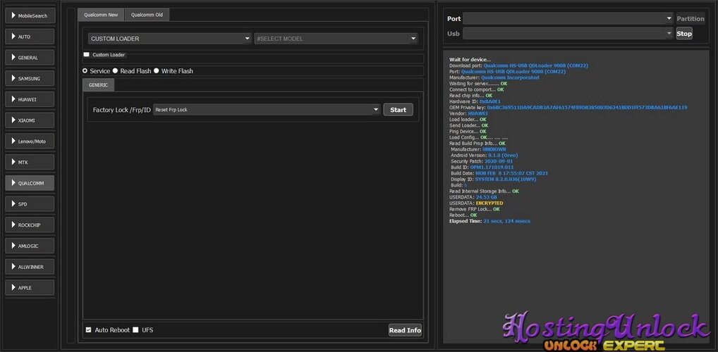Open the CUSTOM LOADER dropdown
The width and height of the screenshot is (718, 352).
click(170, 39)
